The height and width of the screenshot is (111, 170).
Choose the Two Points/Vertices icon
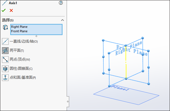[x=5, y=60]
